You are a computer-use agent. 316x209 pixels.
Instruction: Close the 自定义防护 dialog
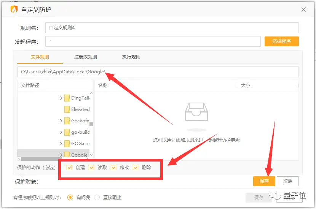click(x=303, y=9)
